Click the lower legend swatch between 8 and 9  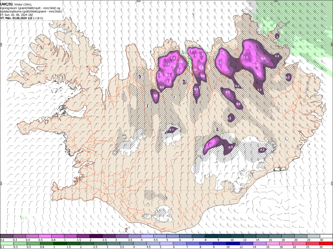coord(206,244)
